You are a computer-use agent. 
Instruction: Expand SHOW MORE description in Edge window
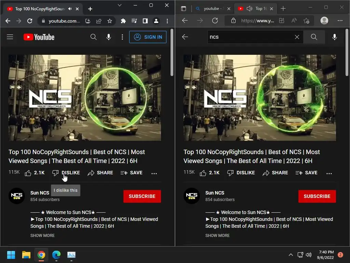point(217,236)
